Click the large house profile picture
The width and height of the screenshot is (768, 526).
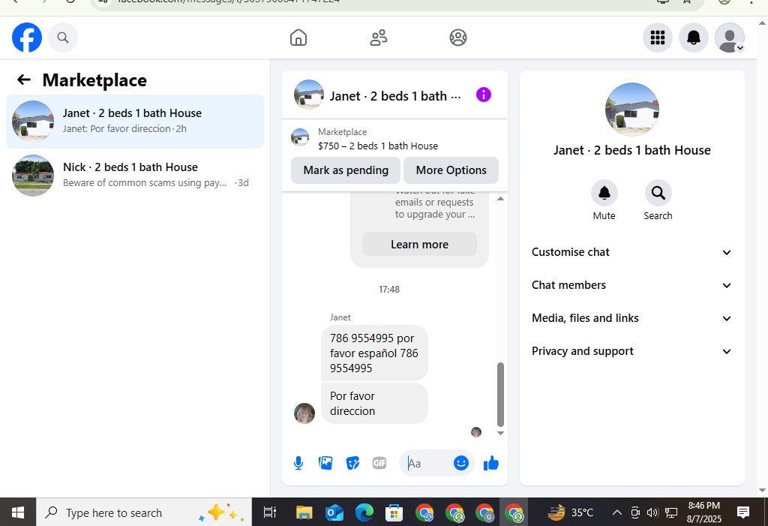[631, 110]
